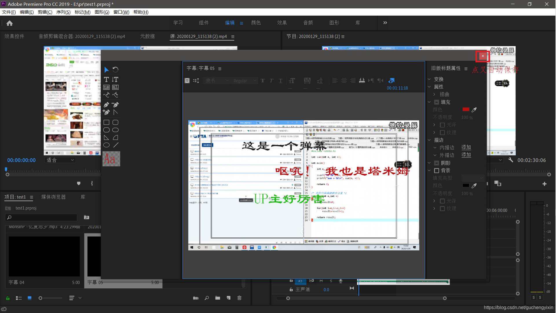Collapse Inner Strokes row
The height and width of the screenshot is (313, 556).
[435, 148]
